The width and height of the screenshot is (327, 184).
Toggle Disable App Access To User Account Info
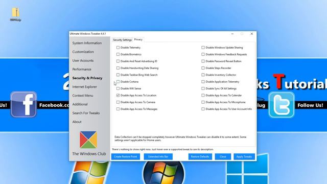203,109
